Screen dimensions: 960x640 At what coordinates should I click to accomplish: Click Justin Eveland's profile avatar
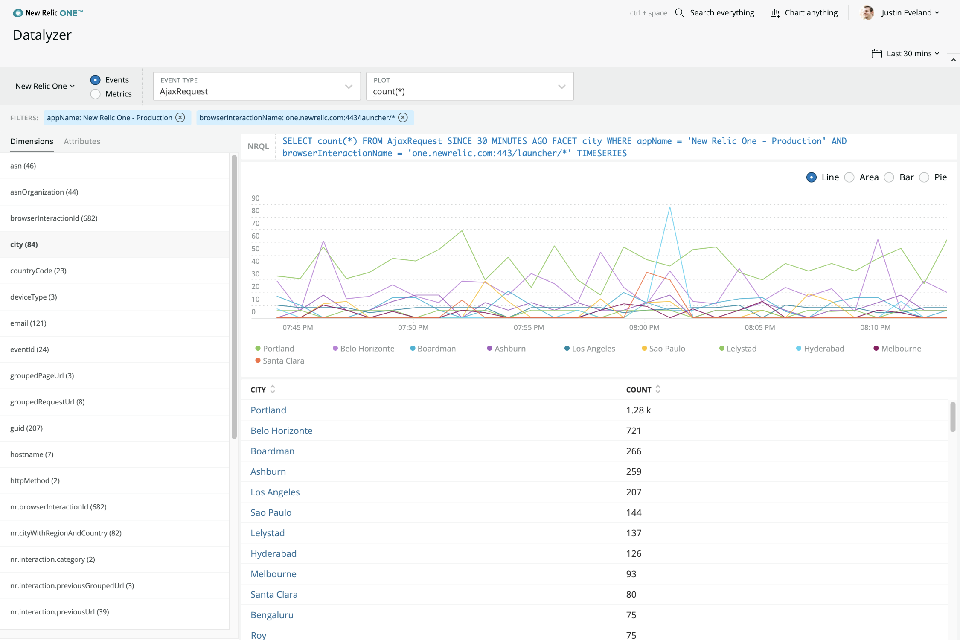point(867,13)
